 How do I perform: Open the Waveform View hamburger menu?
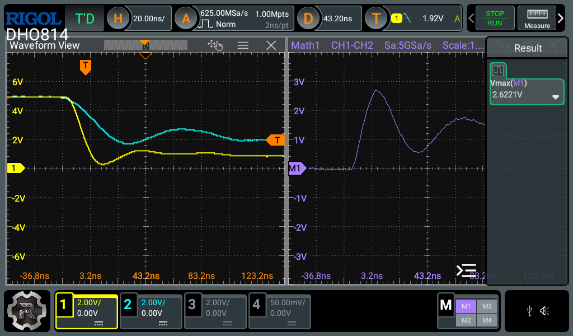point(243,46)
